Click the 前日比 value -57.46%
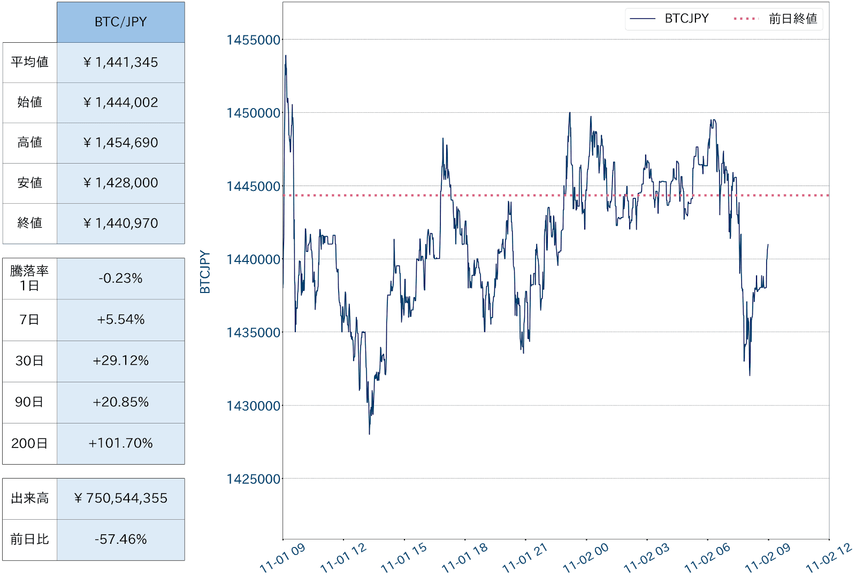 point(120,540)
